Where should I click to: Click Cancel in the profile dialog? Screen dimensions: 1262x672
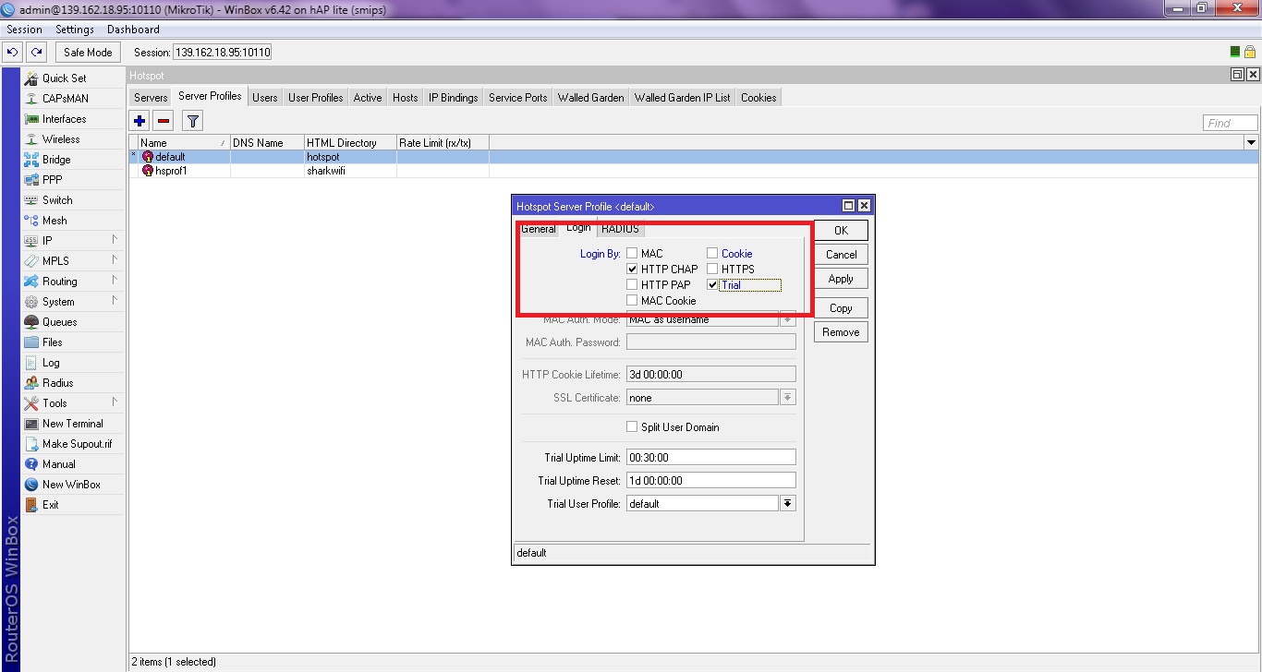841,255
